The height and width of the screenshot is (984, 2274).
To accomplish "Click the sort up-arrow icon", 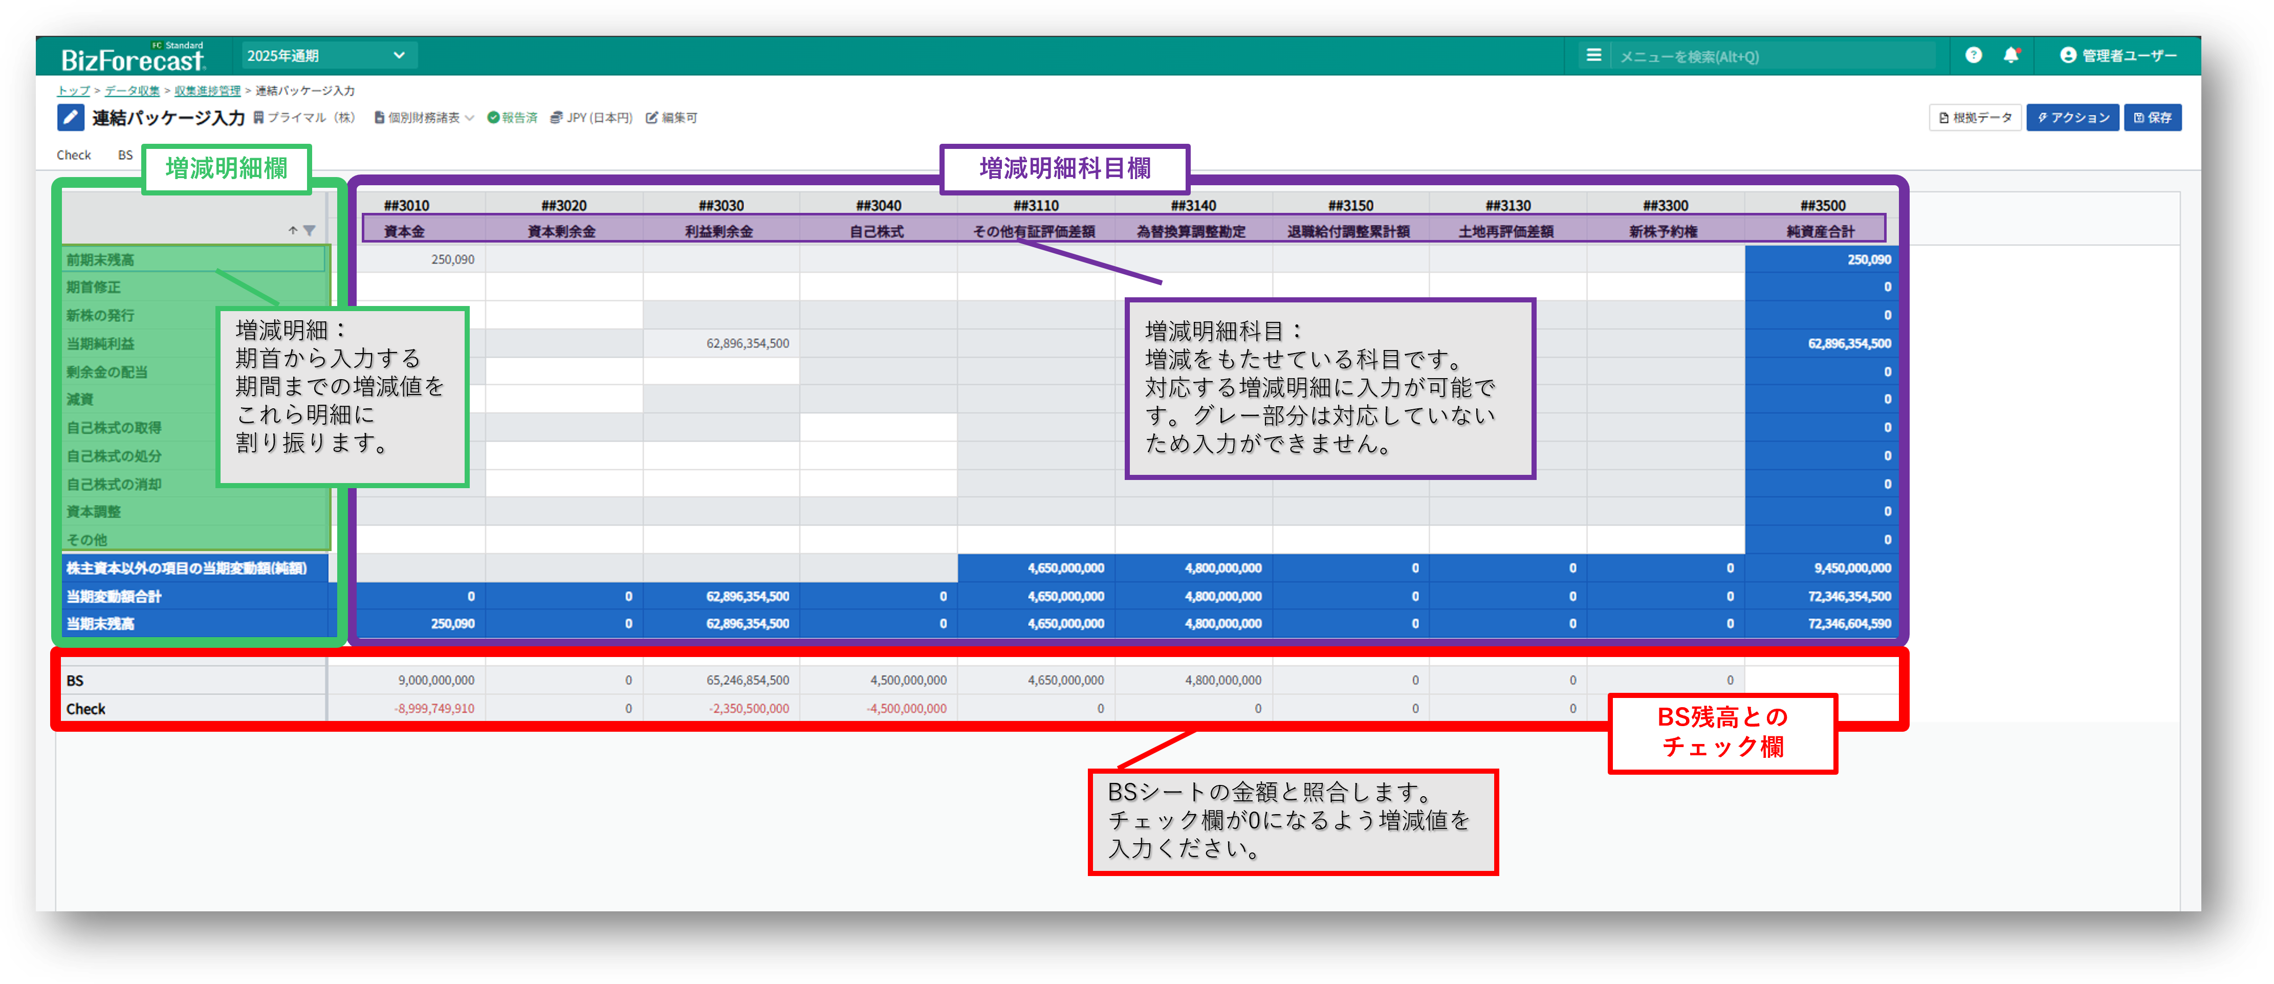I will 292,230.
